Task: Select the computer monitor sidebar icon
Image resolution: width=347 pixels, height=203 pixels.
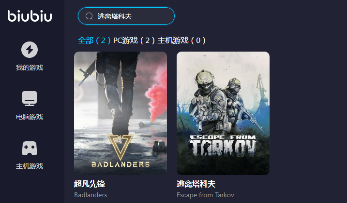Action: tap(30, 98)
